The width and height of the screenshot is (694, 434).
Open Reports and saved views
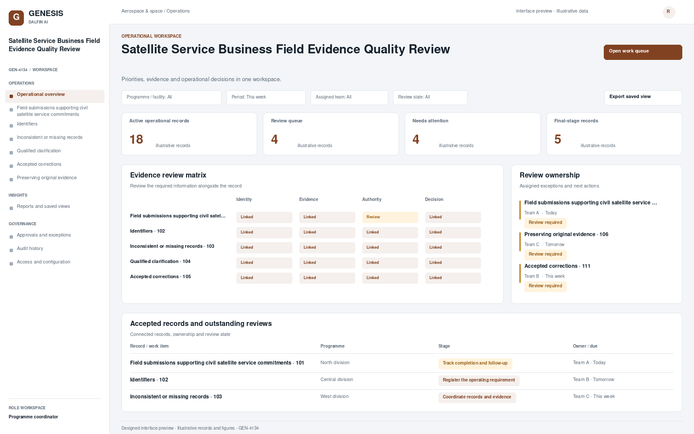55,207
